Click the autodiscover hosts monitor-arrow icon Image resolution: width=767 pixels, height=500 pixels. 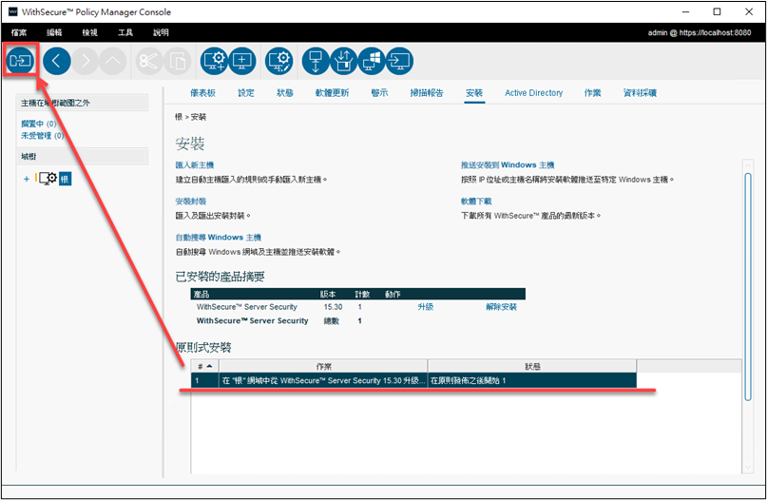(x=399, y=61)
